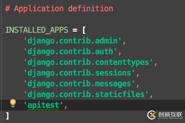Click the word Application in the comment

coord(39,8)
